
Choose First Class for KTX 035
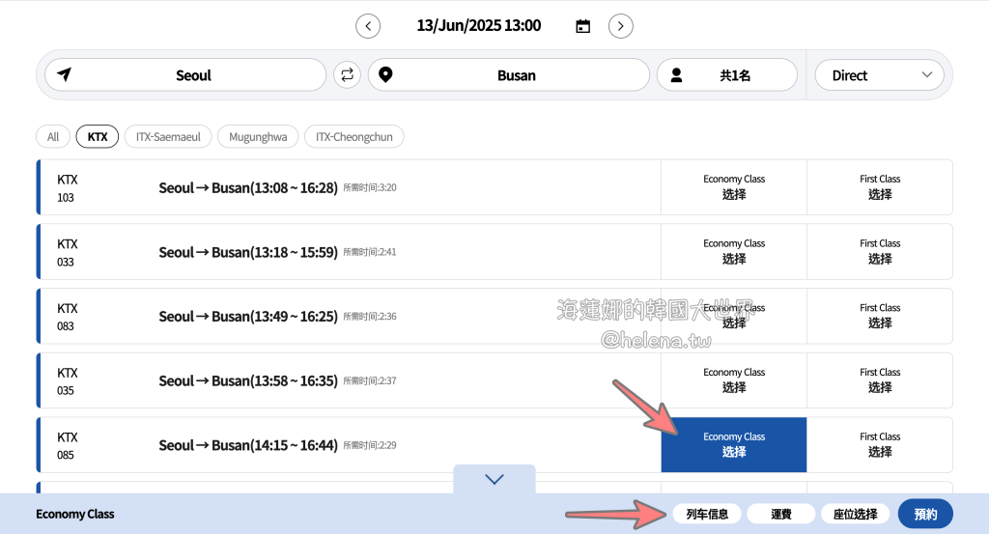click(x=880, y=380)
